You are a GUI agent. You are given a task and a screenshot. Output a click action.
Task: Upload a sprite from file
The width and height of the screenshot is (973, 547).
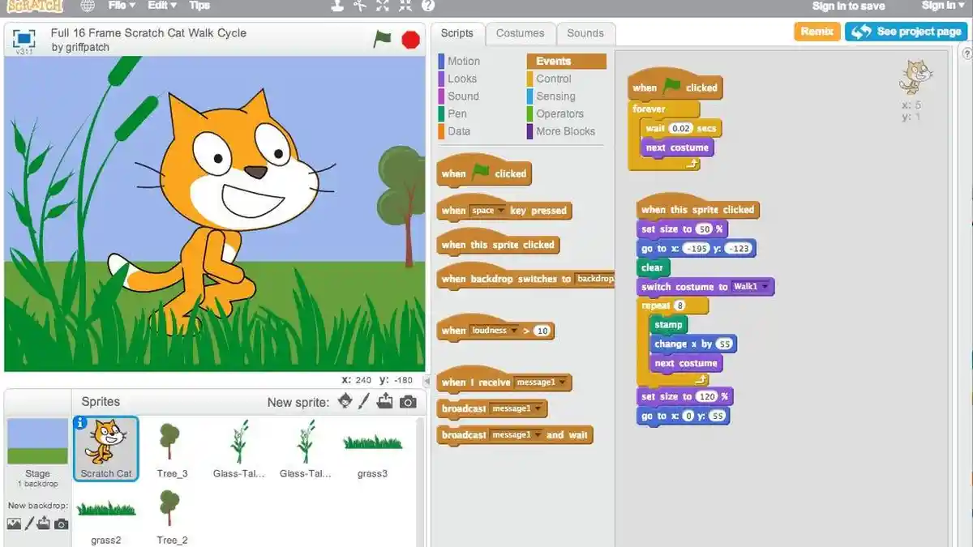pos(387,400)
